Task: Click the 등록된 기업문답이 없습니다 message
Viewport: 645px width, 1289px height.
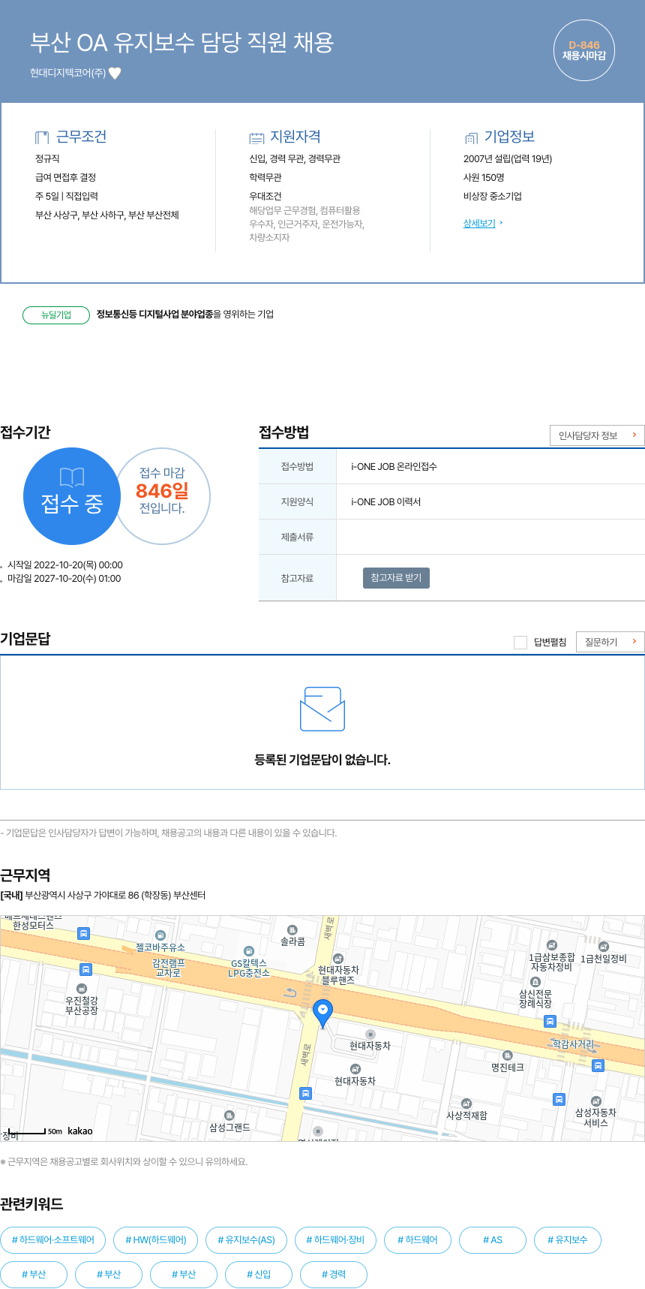Action: coord(322,760)
